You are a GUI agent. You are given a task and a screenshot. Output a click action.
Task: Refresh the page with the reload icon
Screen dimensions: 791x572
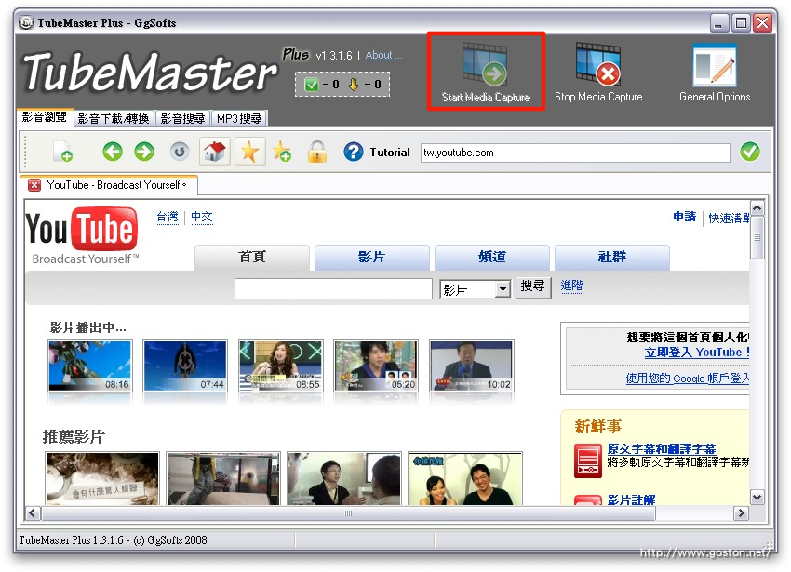pos(179,152)
